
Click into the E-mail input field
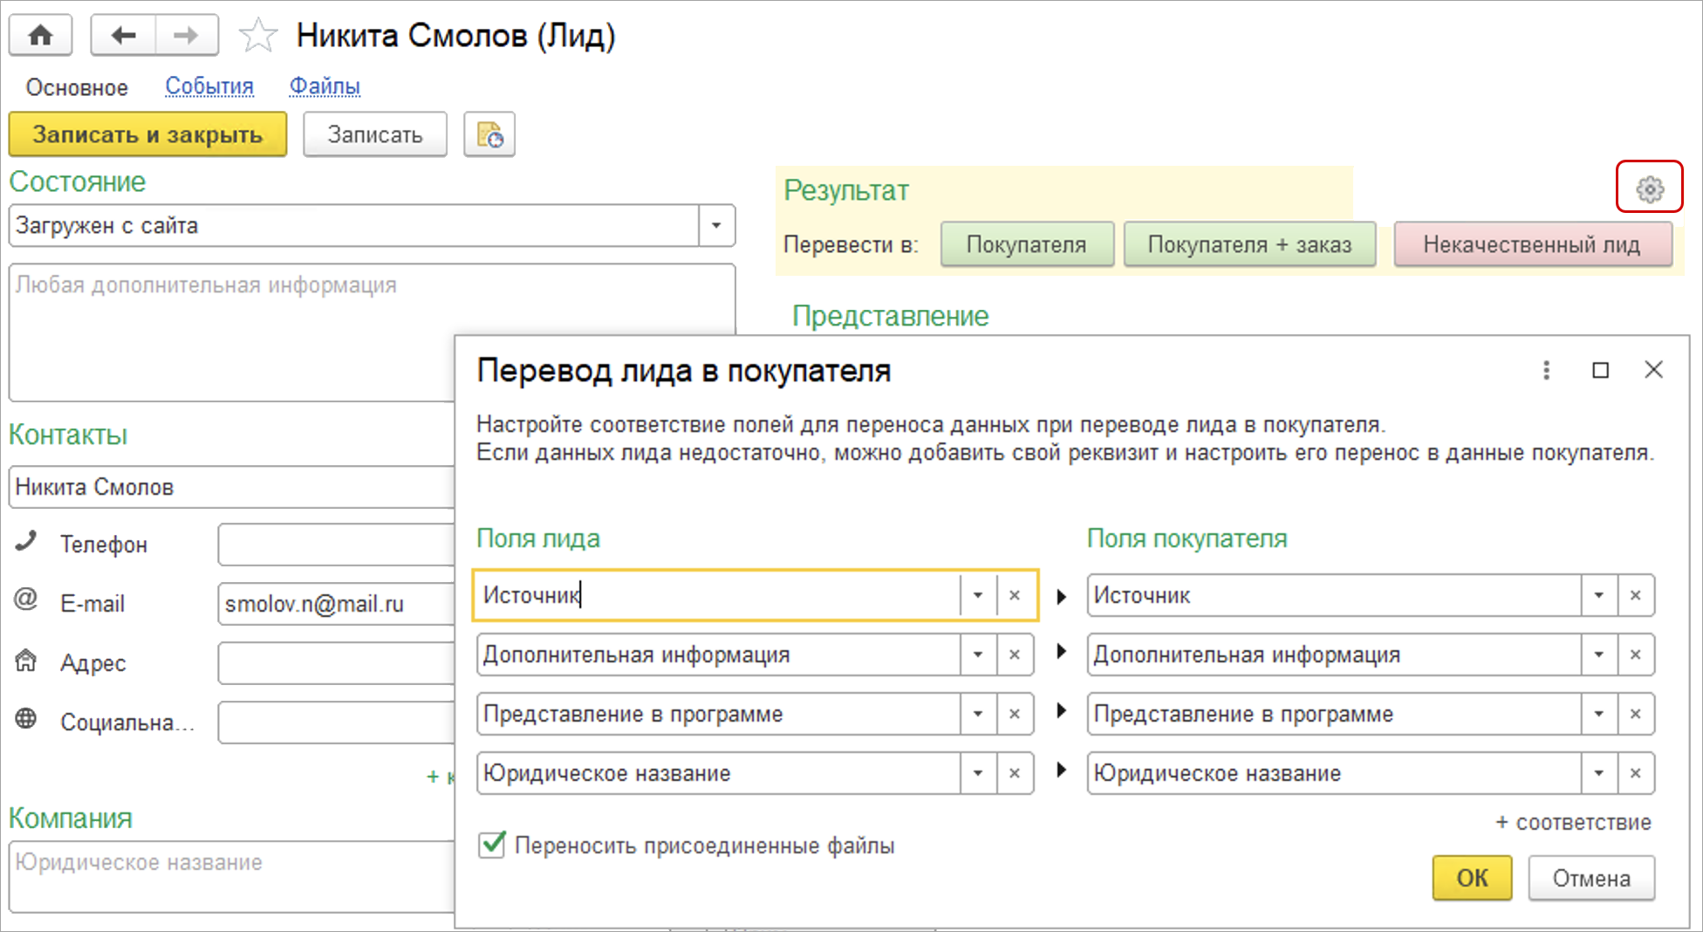point(336,604)
